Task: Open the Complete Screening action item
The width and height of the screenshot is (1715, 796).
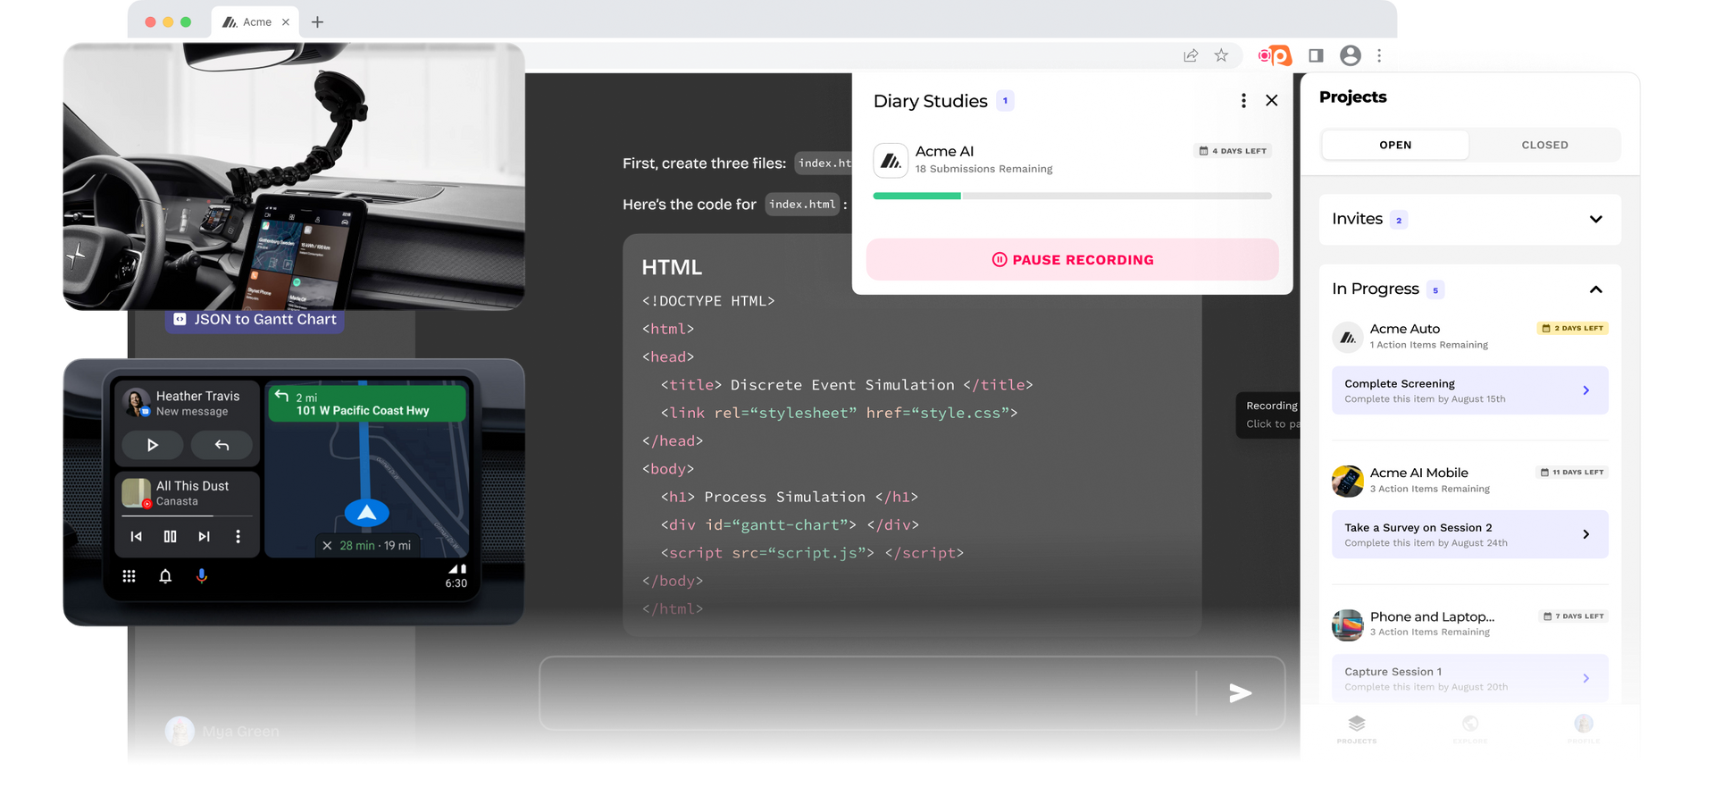Action: (x=1470, y=390)
